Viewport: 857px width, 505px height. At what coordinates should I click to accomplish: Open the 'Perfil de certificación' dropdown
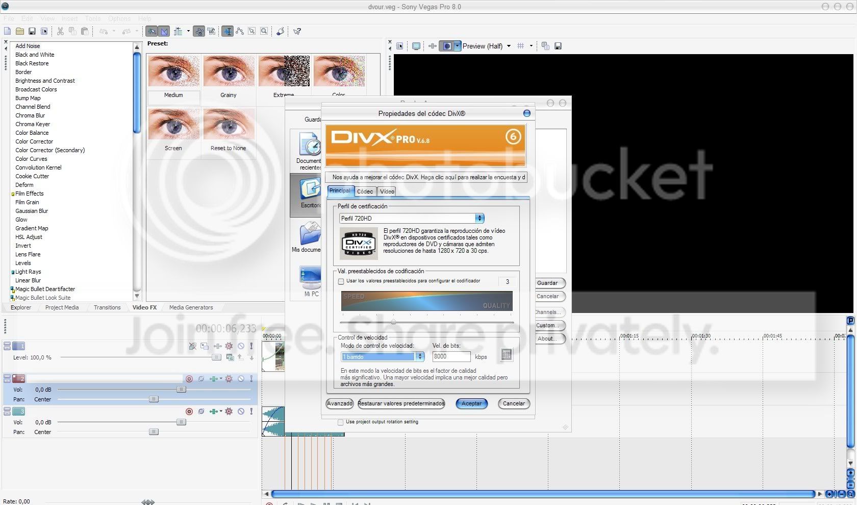click(479, 218)
